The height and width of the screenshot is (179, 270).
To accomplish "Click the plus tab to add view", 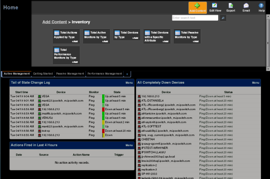I will [127, 74].
